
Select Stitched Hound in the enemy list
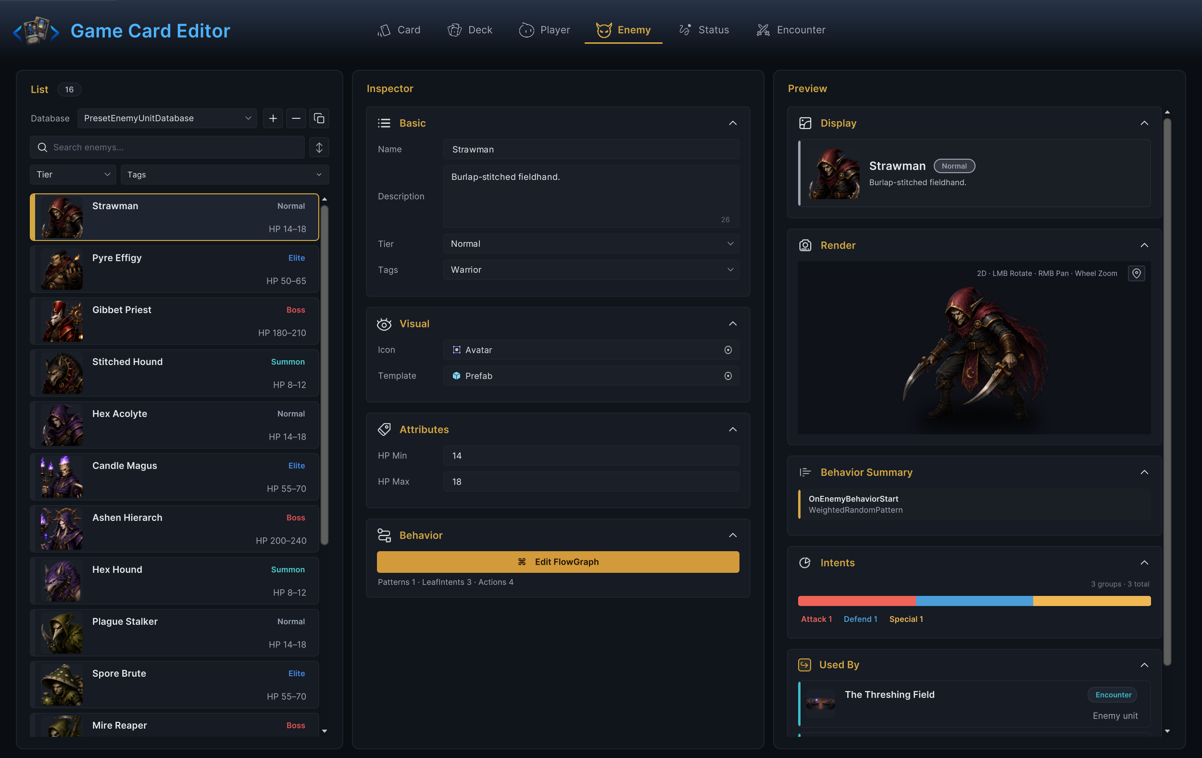pos(174,373)
